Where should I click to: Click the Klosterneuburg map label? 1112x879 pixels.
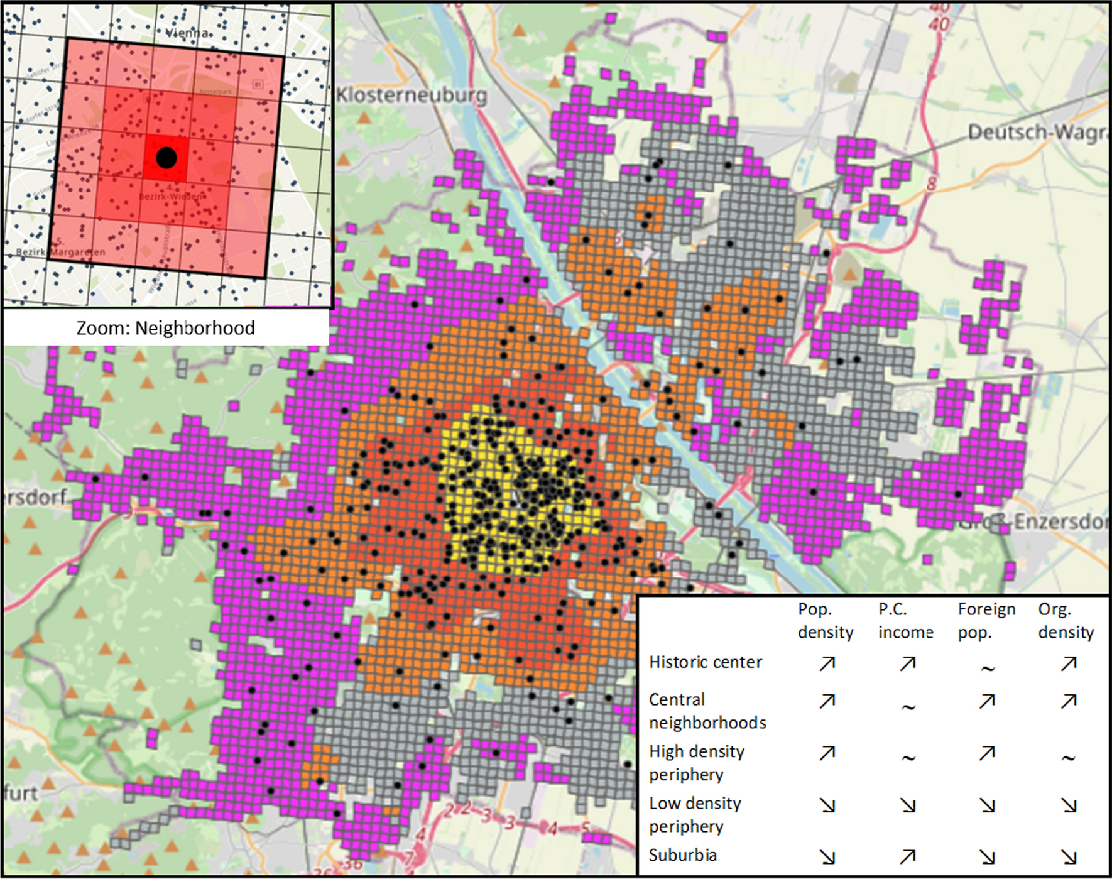click(x=412, y=96)
